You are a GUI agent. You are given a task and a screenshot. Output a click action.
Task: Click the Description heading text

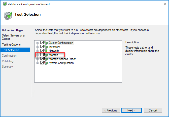(132, 42)
